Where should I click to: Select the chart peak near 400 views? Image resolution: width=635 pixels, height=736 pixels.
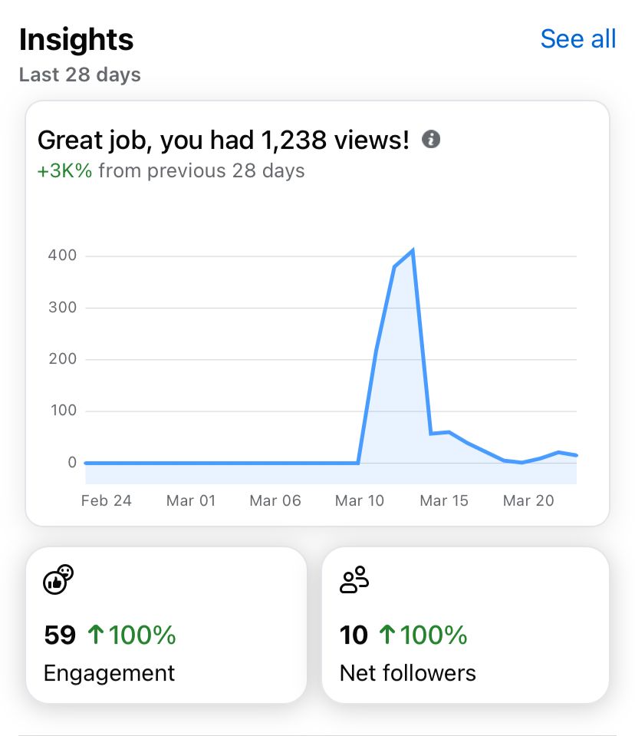413,251
